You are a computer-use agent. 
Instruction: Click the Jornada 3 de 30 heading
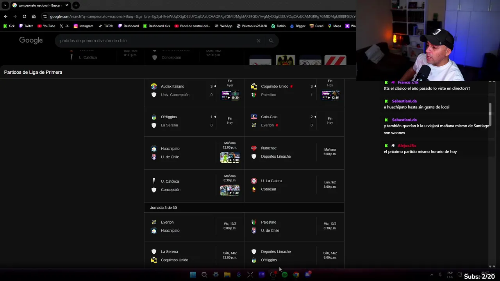(x=164, y=208)
